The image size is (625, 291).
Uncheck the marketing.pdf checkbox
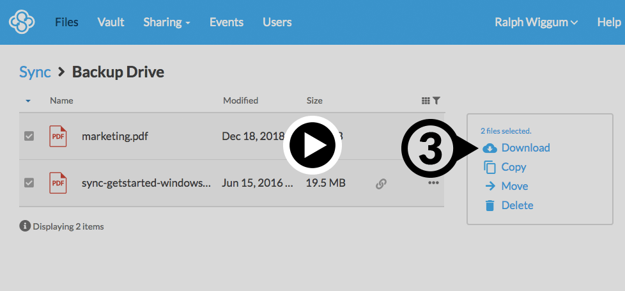pyautogui.click(x=29, y=136)
